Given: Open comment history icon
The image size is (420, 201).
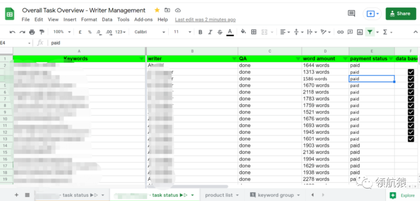Looking at the screenshot, I should click(x=352, y=14).
